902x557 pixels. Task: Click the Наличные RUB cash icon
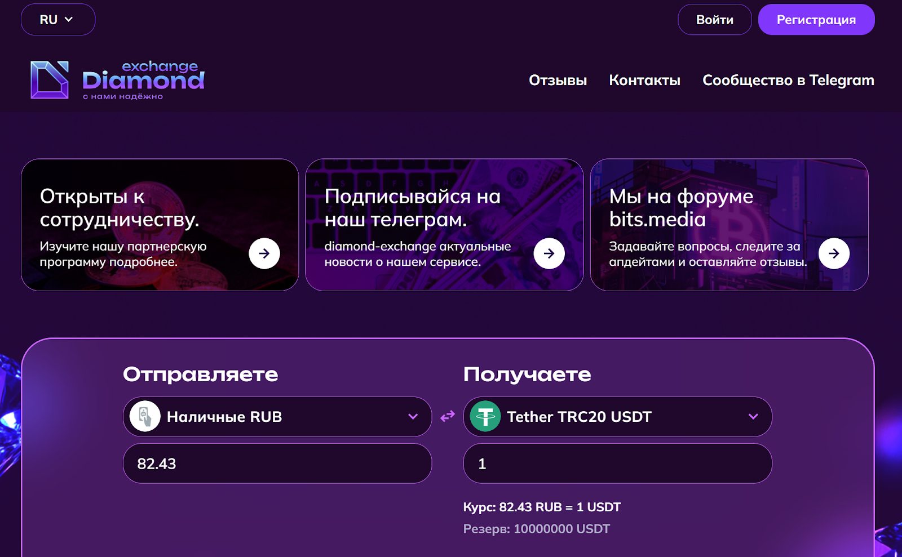click(145, 416)
